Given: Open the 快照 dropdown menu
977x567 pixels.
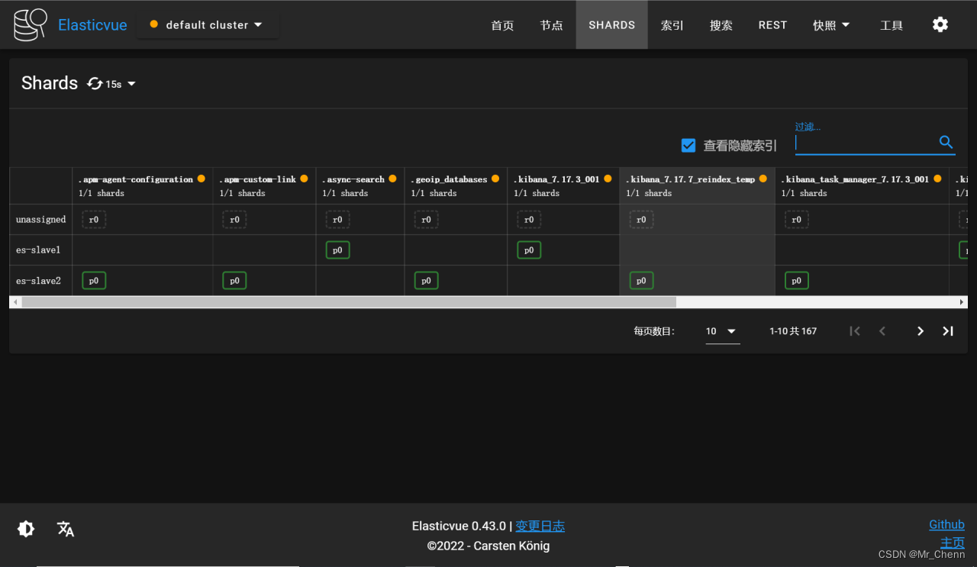Looking at the screenshot, I should 831,25.
